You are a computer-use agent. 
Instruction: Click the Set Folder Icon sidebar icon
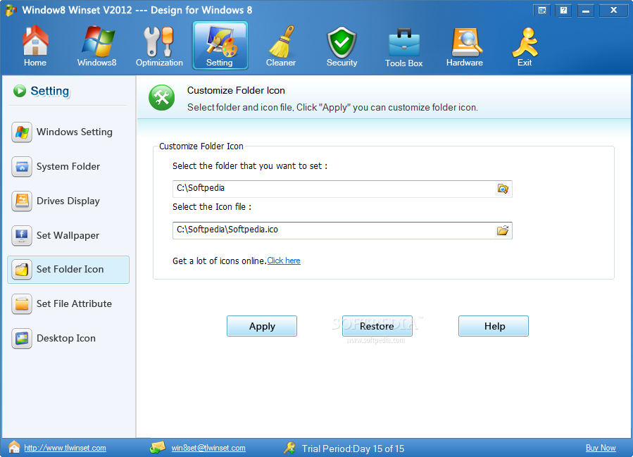[22, 269]
